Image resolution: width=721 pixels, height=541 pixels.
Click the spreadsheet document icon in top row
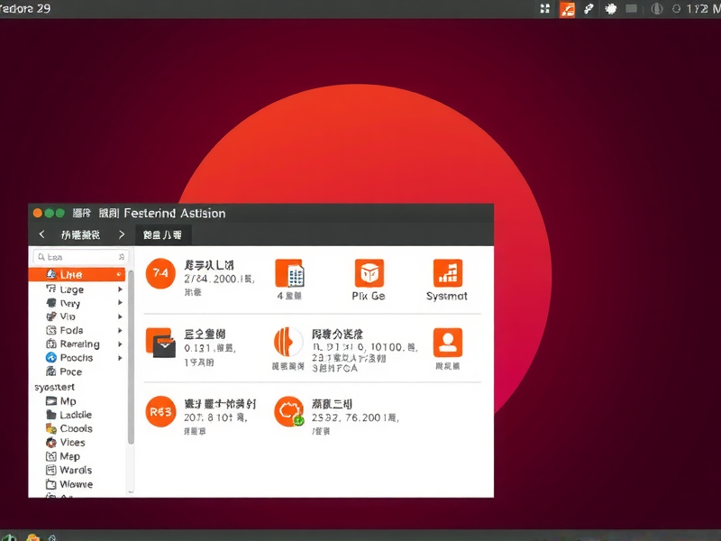(292, 271)
